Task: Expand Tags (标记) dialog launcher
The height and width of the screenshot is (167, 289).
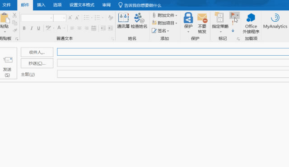Action: [x=238, y=39]
